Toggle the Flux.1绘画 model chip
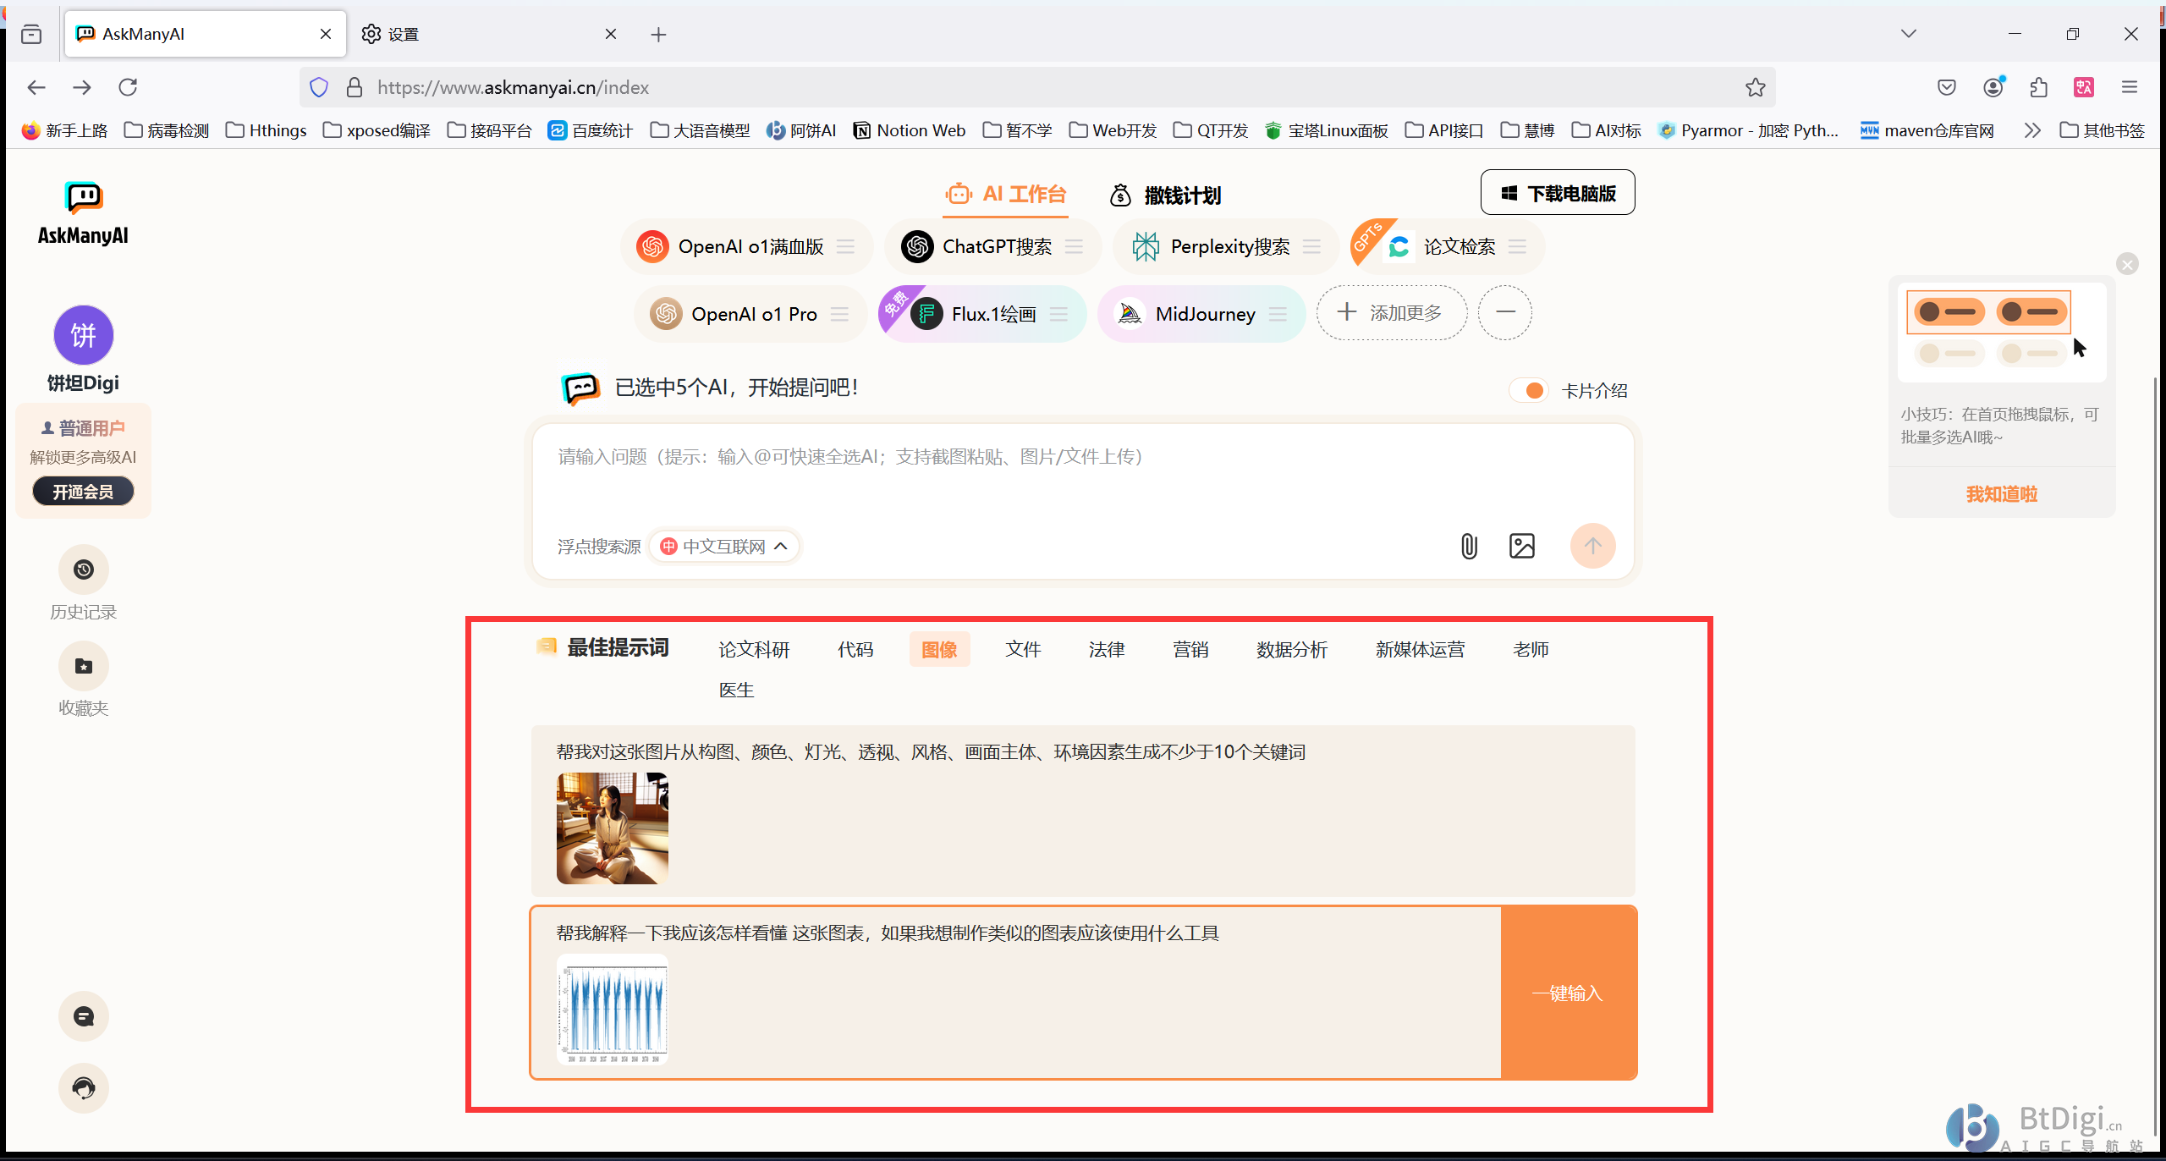This screenshot has width=2166, height=1161. [982, 314]
